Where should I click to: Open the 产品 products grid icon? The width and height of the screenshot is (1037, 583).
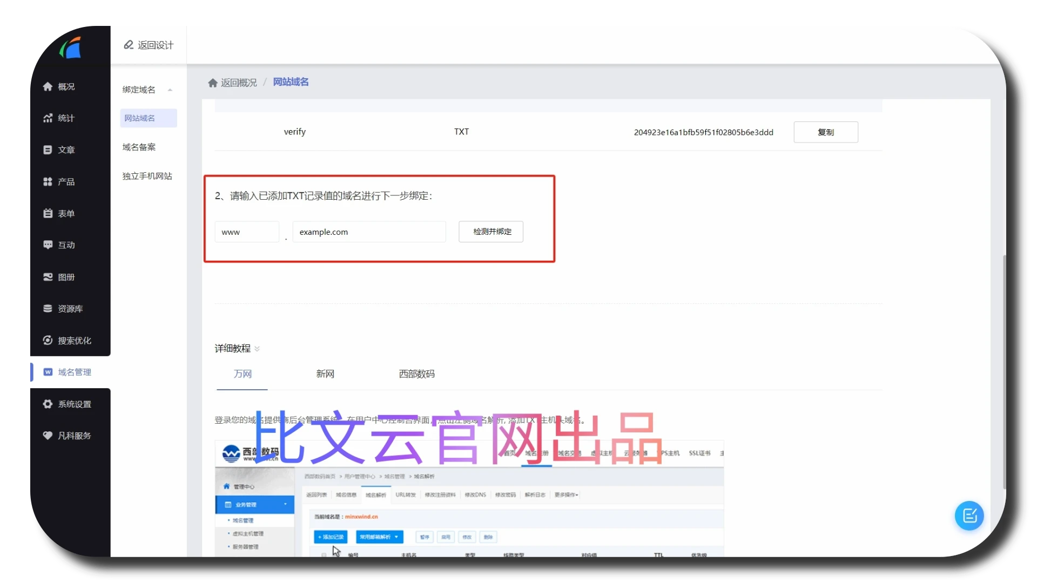click(48, 182)
